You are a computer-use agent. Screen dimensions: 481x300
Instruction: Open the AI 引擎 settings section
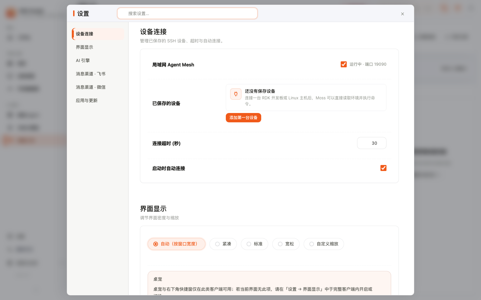tap(98, 61)
